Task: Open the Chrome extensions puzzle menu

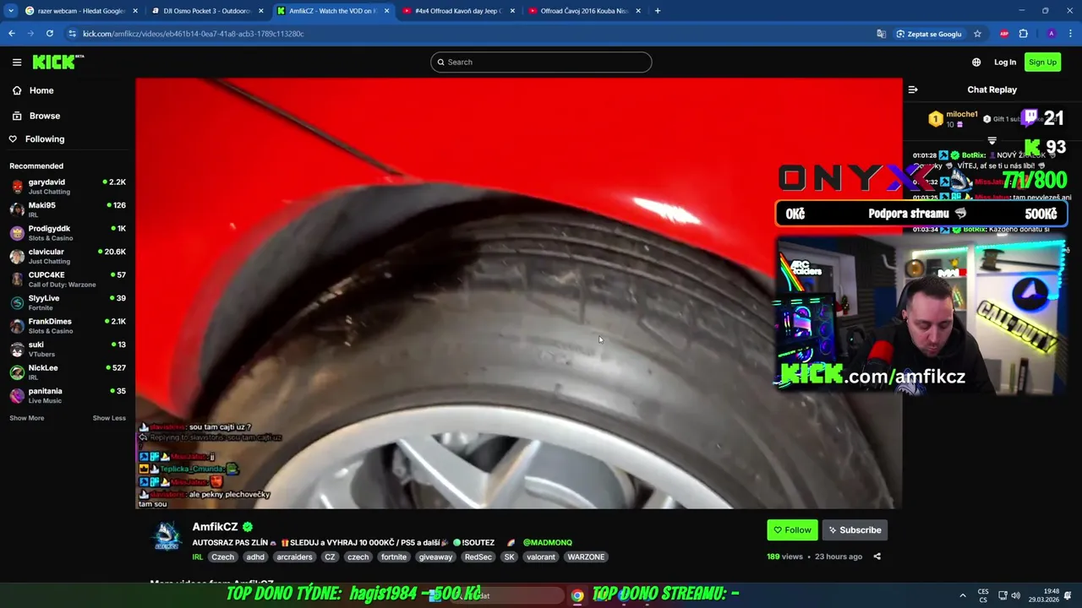Action: coord(1024,34)
